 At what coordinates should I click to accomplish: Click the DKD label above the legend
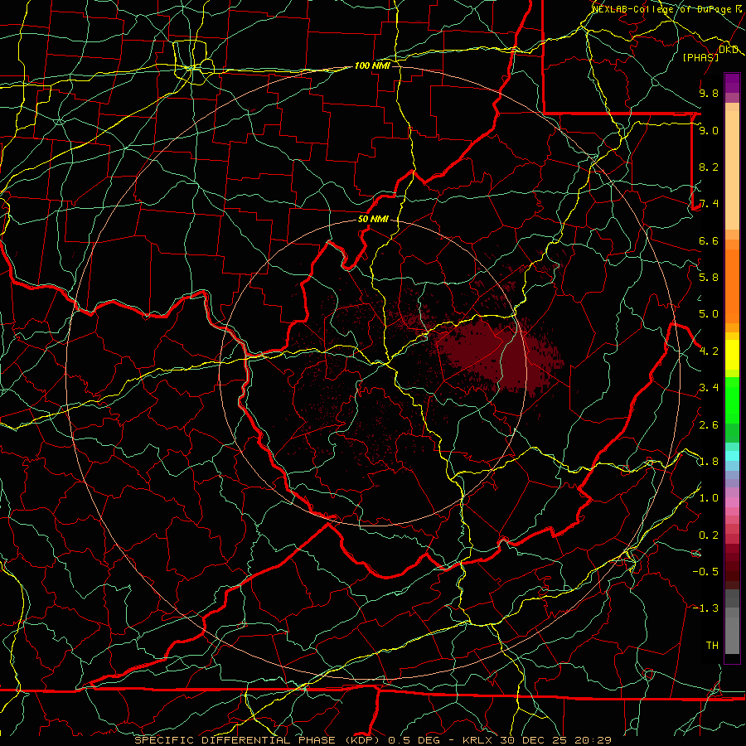[729, 50]
